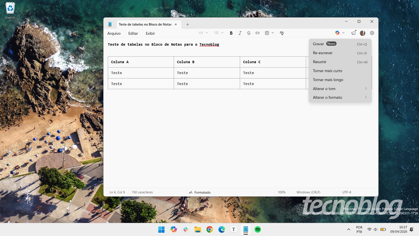This screenshot has width=419, height=236.
Task: Adjust the 100% zoom level indicator
Action: (282, 192)
